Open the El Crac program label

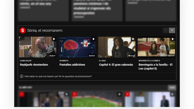pos(103,61)
